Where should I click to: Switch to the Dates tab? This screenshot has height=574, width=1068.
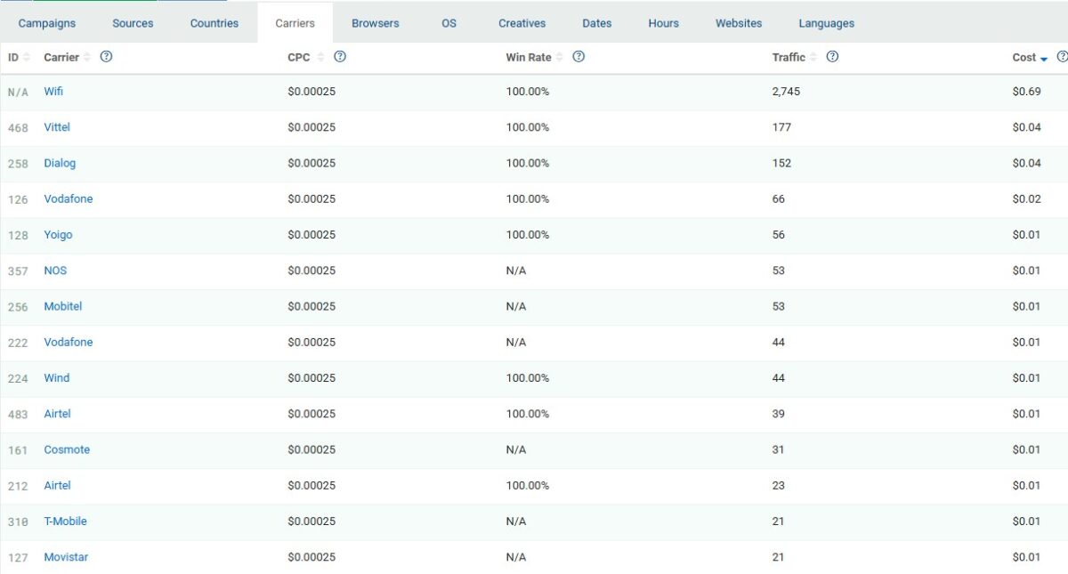(x=597, y=23)
